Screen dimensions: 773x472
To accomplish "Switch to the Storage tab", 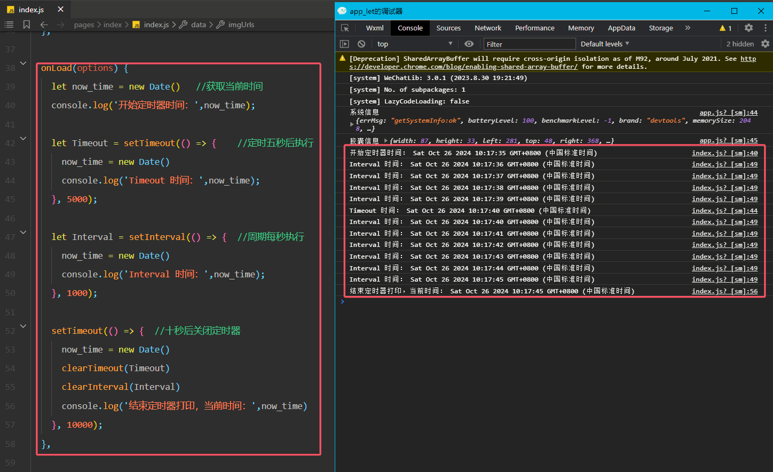I will [x=660, y=28].
